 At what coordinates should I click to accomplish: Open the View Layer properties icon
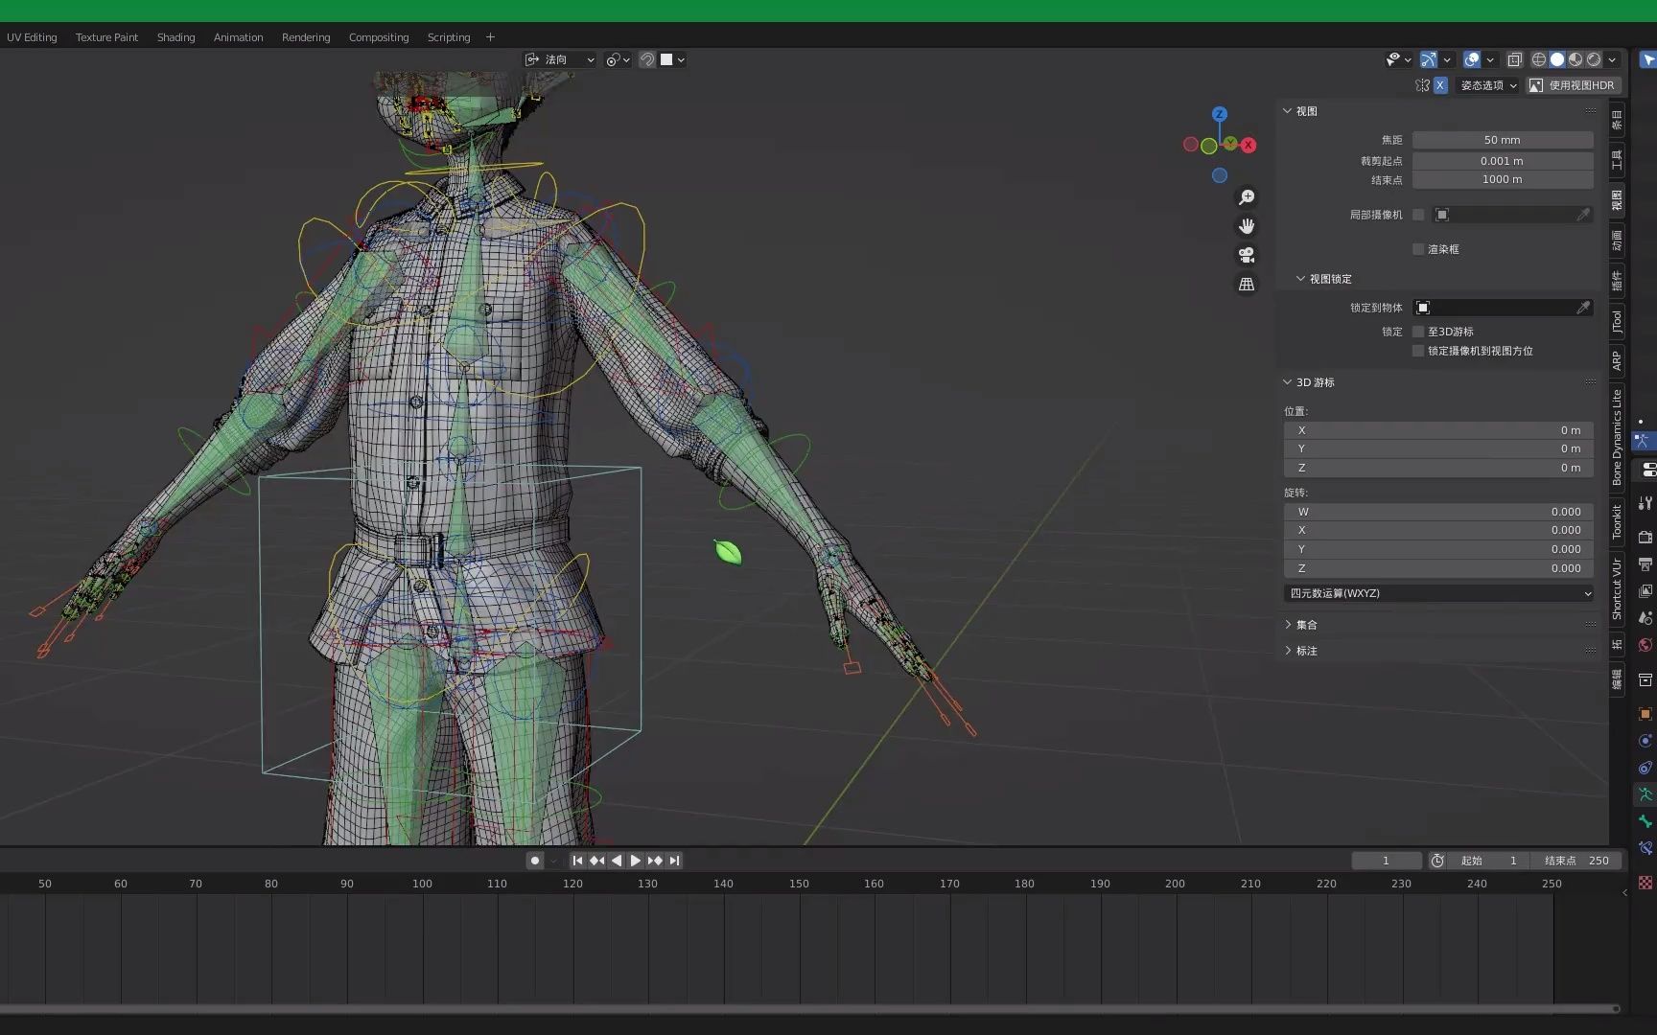click(x=1645, y=590)
